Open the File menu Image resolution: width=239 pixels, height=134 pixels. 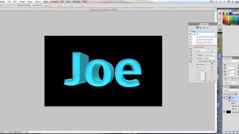(x=9, y=1)
